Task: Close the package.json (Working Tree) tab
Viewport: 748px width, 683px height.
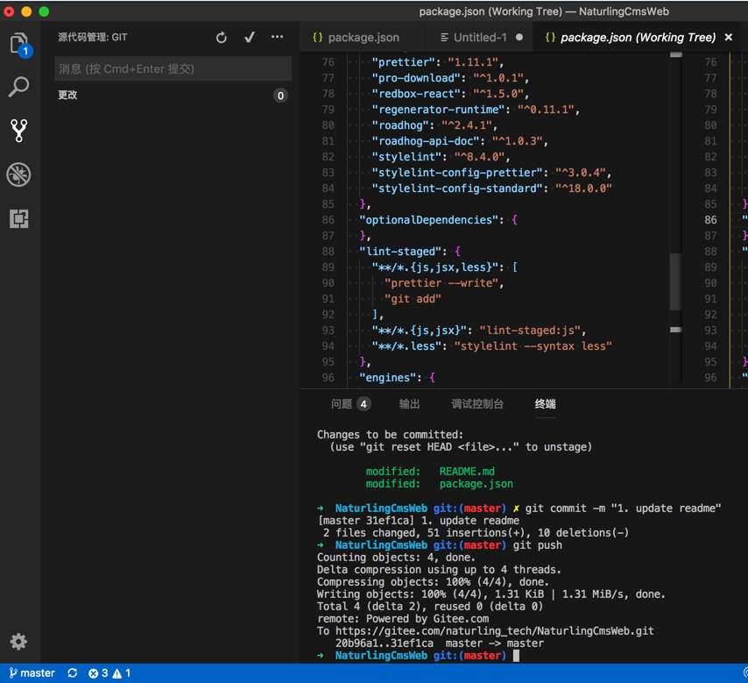Action: 729,37
